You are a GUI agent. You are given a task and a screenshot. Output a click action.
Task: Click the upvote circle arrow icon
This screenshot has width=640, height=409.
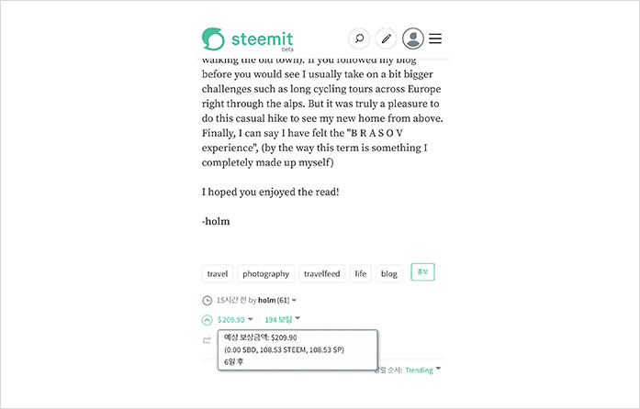207,320
